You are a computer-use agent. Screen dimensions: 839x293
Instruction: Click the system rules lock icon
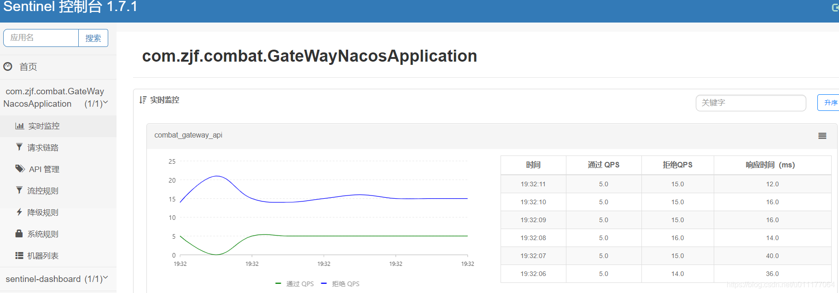tap(19, 234)
